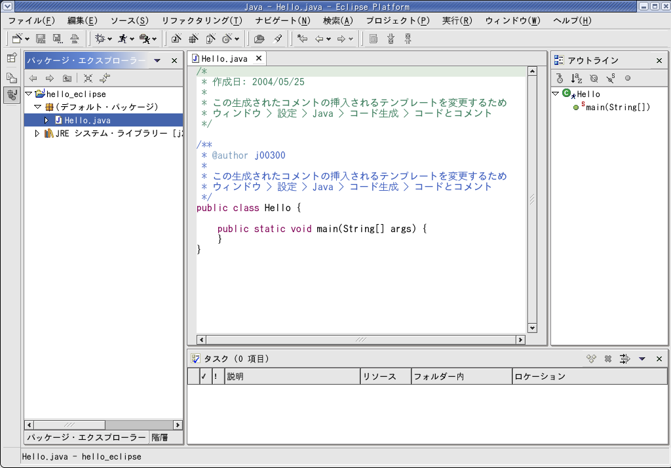Click Up folder icon in Package Explorer
This screenshot has width=671, height=468.
coord(67,78)
